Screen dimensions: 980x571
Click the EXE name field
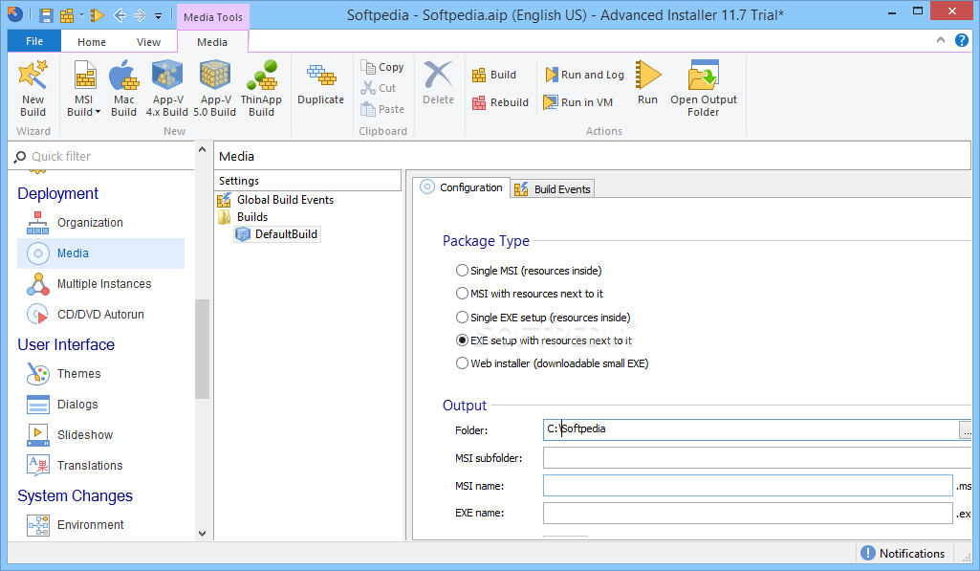pyautogui.click(x=748, y=513)
